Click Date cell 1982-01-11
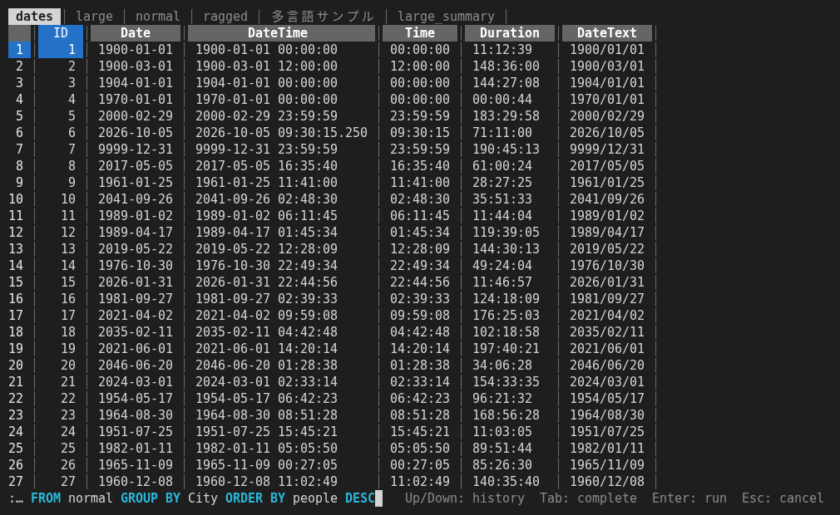The width and height of the screenshot is (840, 515). point(136,449)
